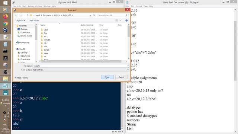Expand the view options dropdown arrow
This screenshot has width=238, height=134.
point(120,20)
